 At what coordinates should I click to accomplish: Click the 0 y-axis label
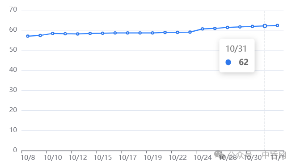point(15,150)
